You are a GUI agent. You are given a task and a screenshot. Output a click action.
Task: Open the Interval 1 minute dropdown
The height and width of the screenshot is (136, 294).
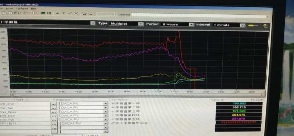pos(243,25)
